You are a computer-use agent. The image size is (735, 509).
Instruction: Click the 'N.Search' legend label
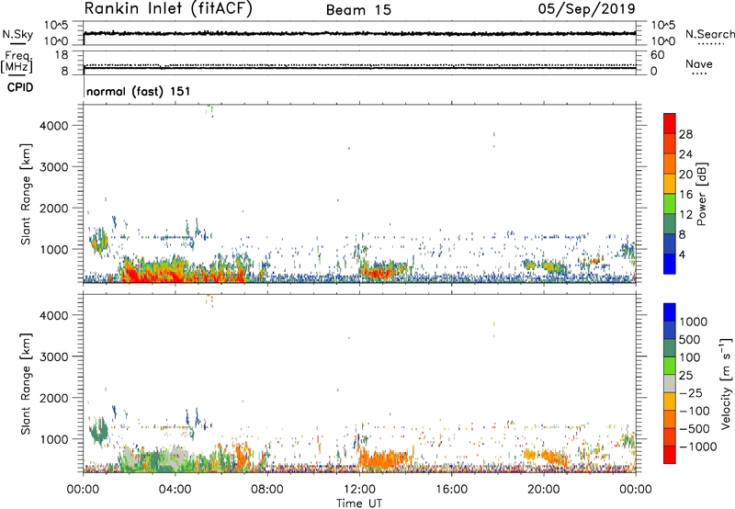[x=710, y=34]
